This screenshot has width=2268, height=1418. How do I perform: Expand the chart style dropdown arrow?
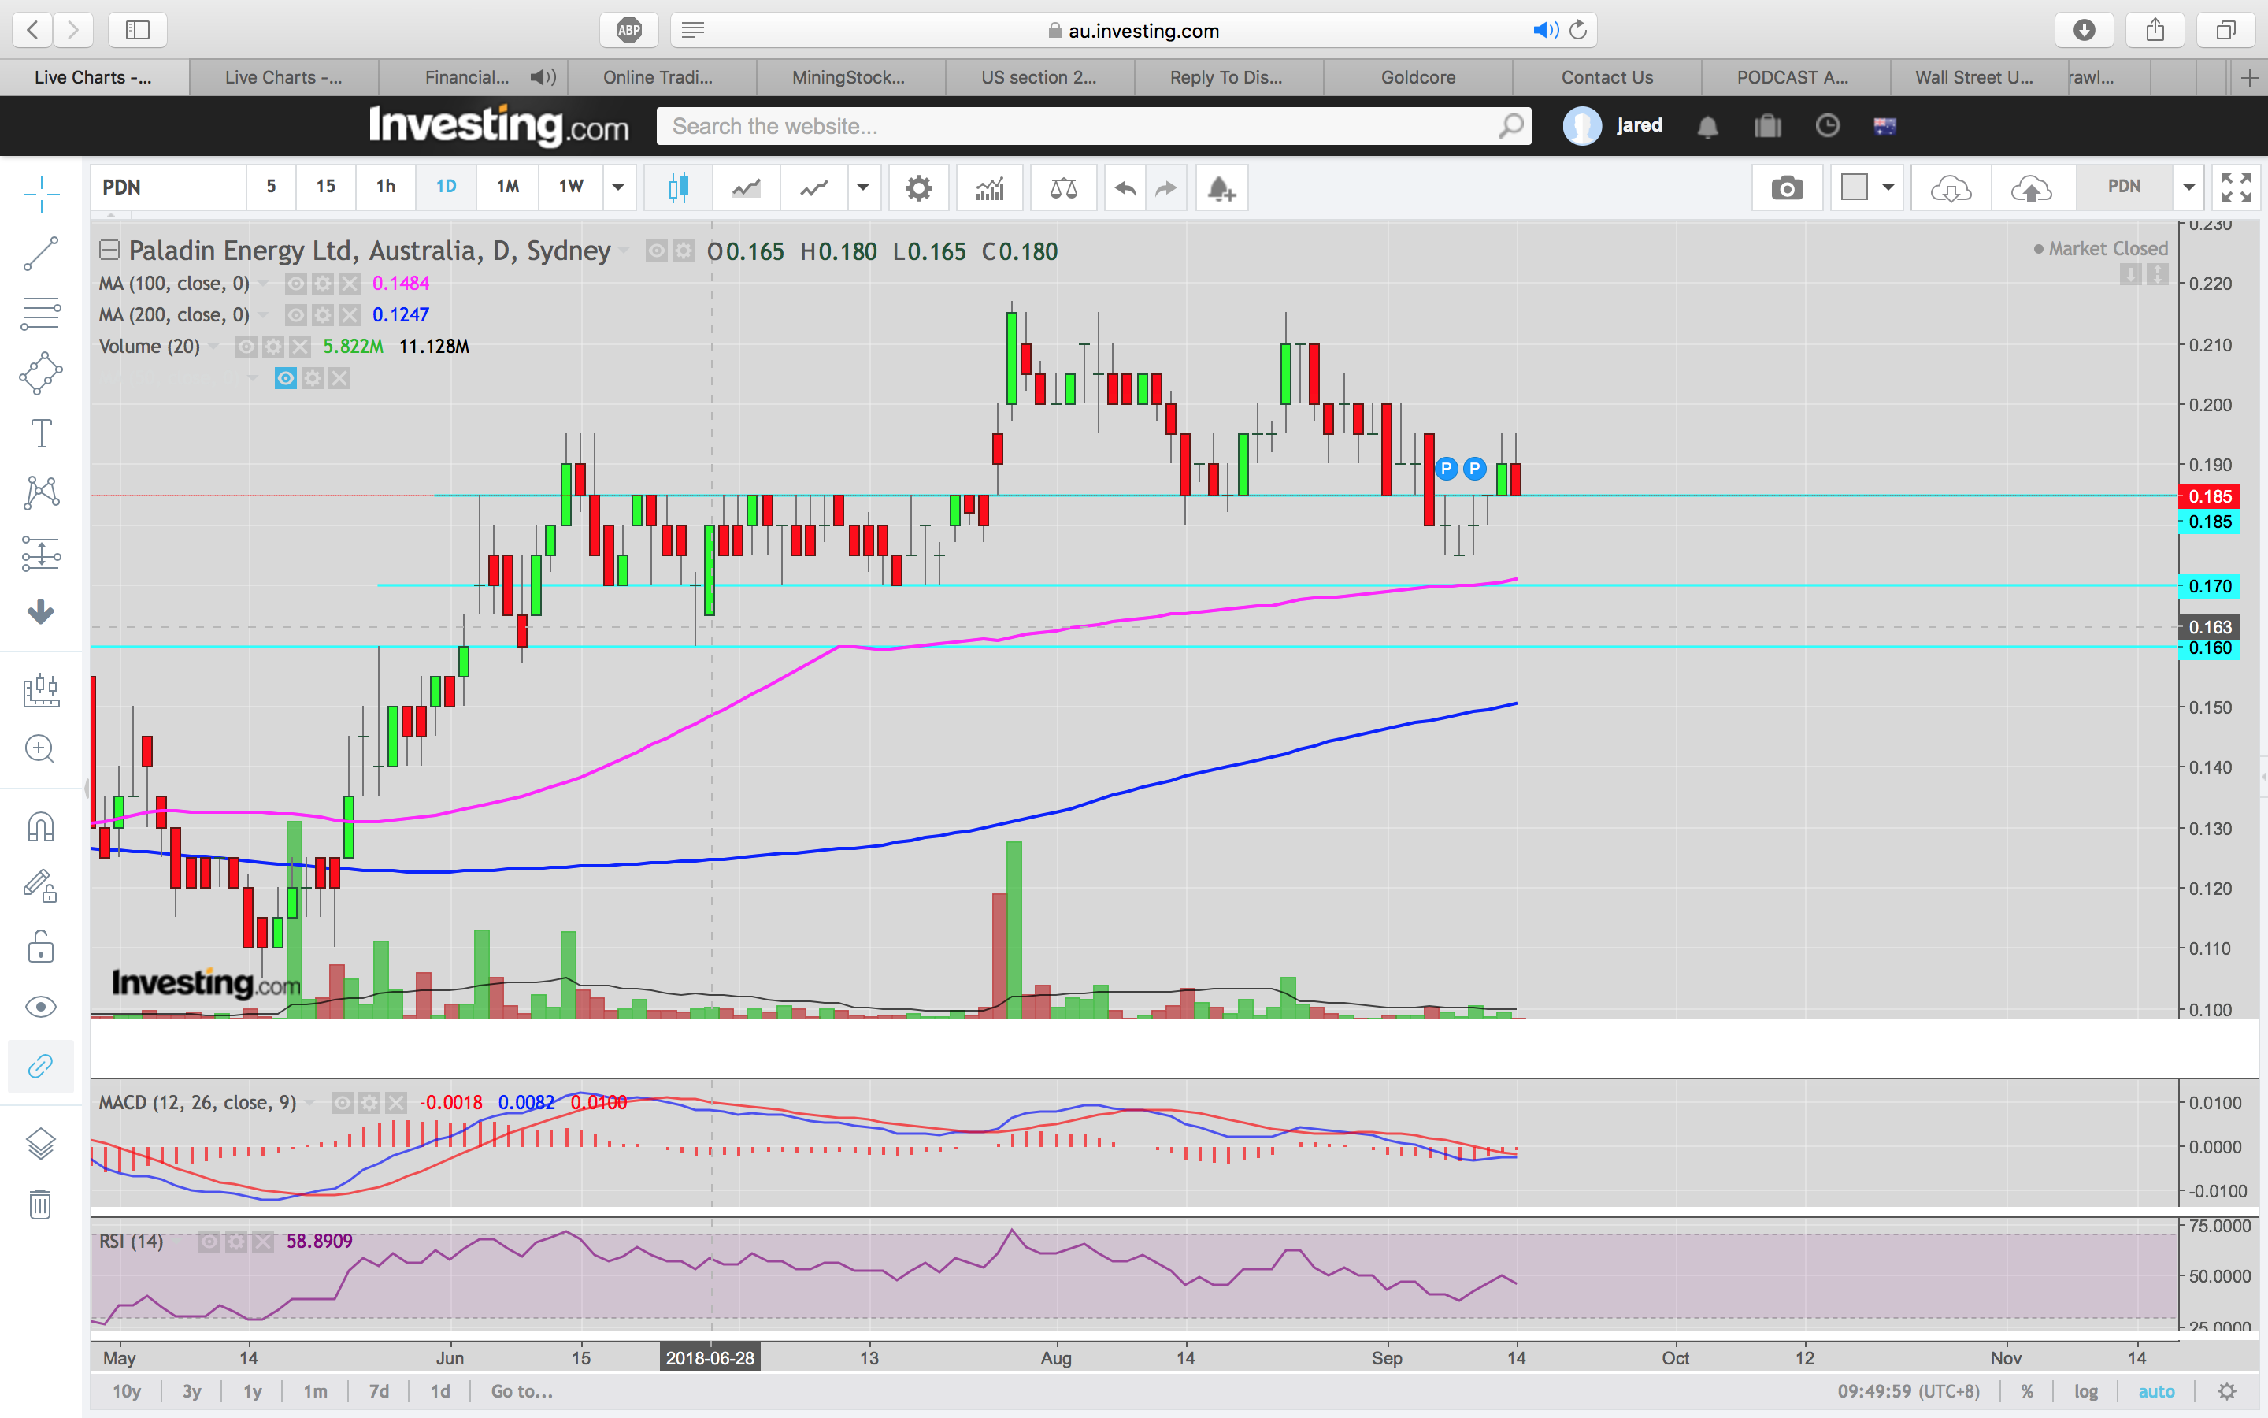coord(863,187)
